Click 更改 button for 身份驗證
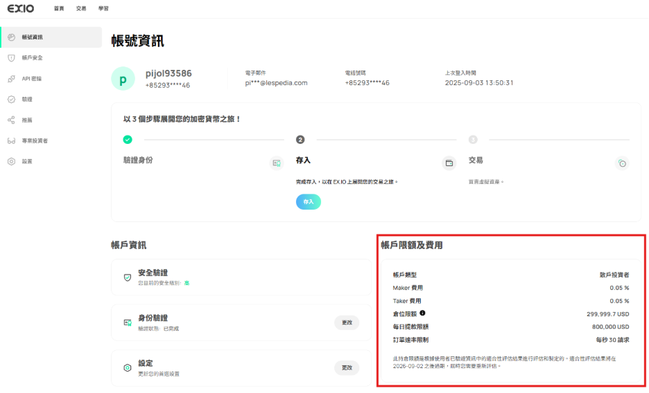Screen dimensions: 649x393 click(347, 322)
